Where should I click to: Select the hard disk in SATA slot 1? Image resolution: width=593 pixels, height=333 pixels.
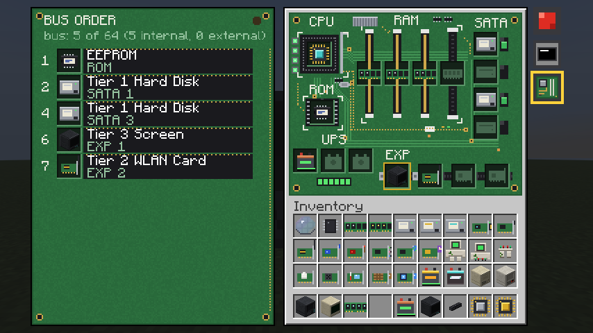point(485,44)
